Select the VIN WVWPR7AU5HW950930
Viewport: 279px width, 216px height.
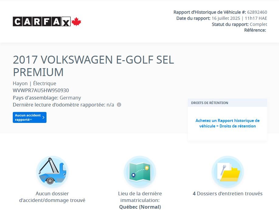[41, 90]
